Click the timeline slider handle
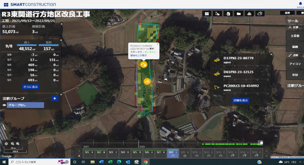The height and width of the screenshot is (165, 304). (x=262, y=143)
